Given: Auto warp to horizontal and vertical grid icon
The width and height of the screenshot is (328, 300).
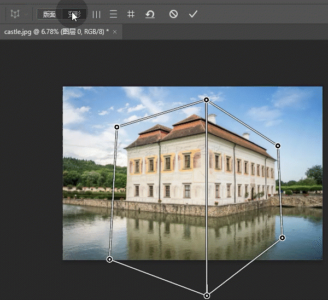Looking at the screenshot, I should (131, 14).
